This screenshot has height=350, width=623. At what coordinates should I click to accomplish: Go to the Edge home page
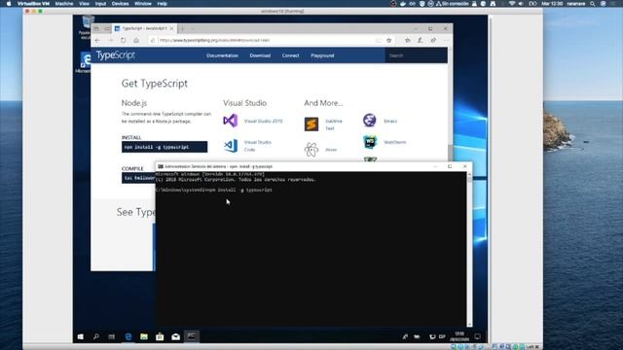(x=136, y=41)
